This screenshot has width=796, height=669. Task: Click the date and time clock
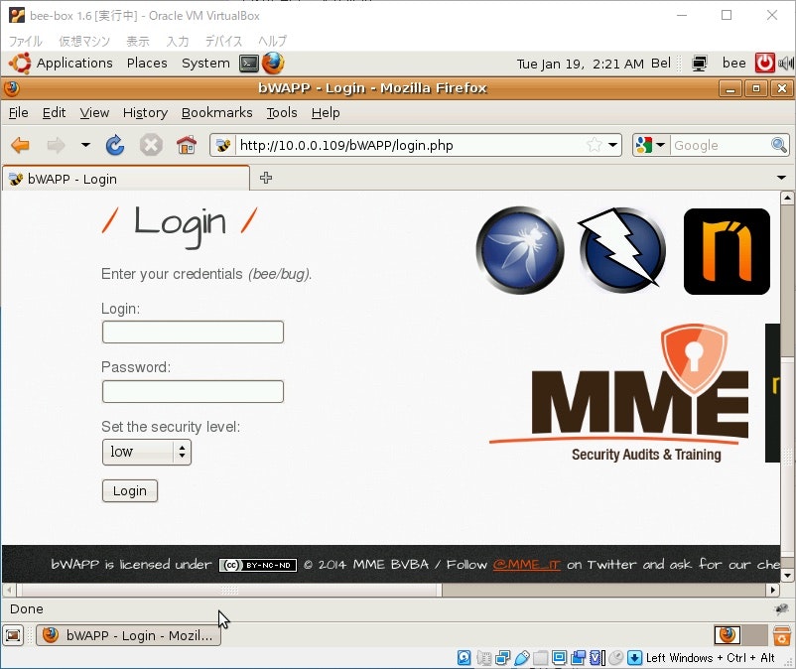pos(581,64)
